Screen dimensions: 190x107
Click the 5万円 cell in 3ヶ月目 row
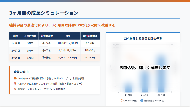coord(30,58)
